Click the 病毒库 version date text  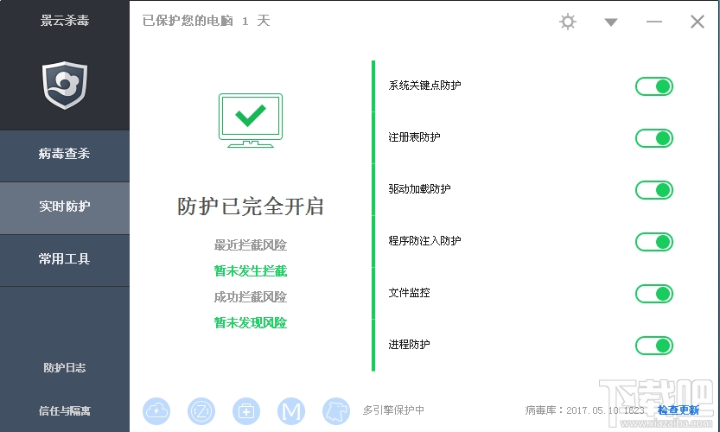(x=584, y=410)
